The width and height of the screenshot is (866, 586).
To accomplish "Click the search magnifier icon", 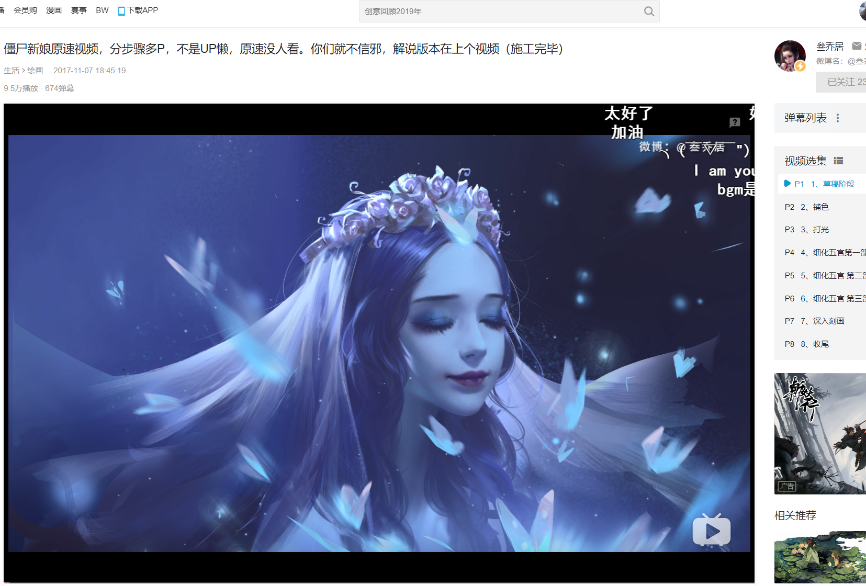I will 649,11.
